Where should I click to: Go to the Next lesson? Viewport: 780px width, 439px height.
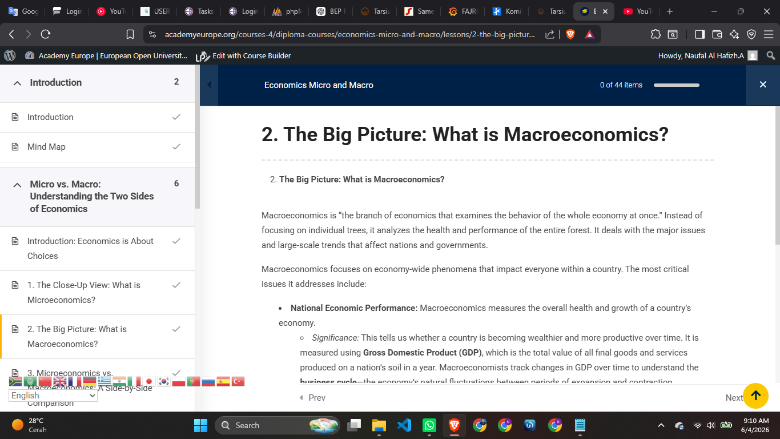[734, 397]
